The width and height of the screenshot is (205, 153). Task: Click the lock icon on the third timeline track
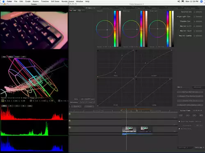tap(70, 128)
